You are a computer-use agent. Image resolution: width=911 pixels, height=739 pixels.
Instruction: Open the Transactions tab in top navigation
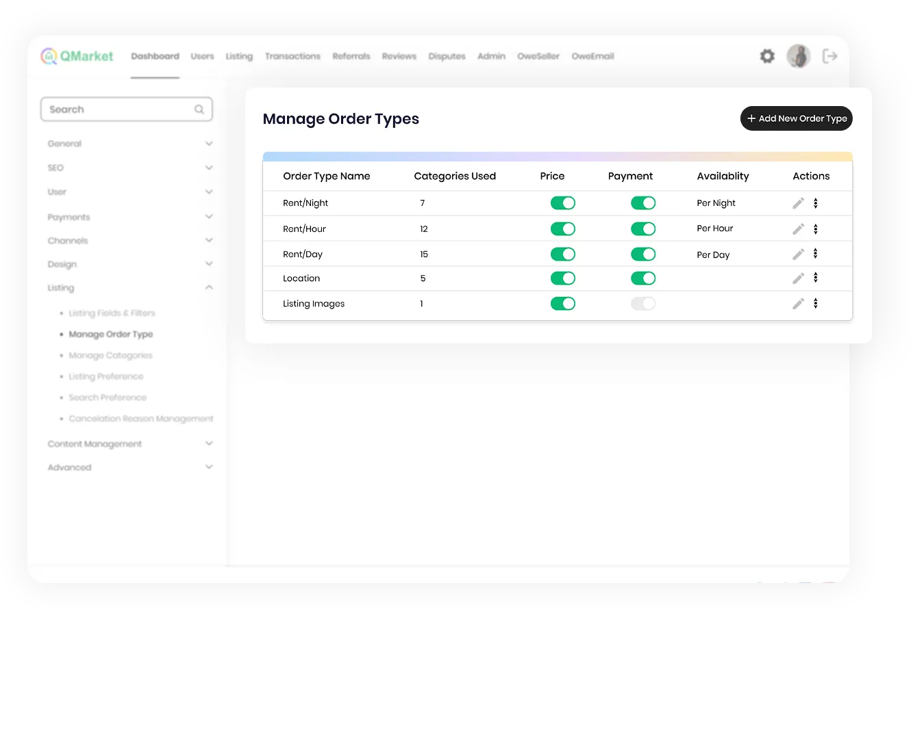coord(292,56)
